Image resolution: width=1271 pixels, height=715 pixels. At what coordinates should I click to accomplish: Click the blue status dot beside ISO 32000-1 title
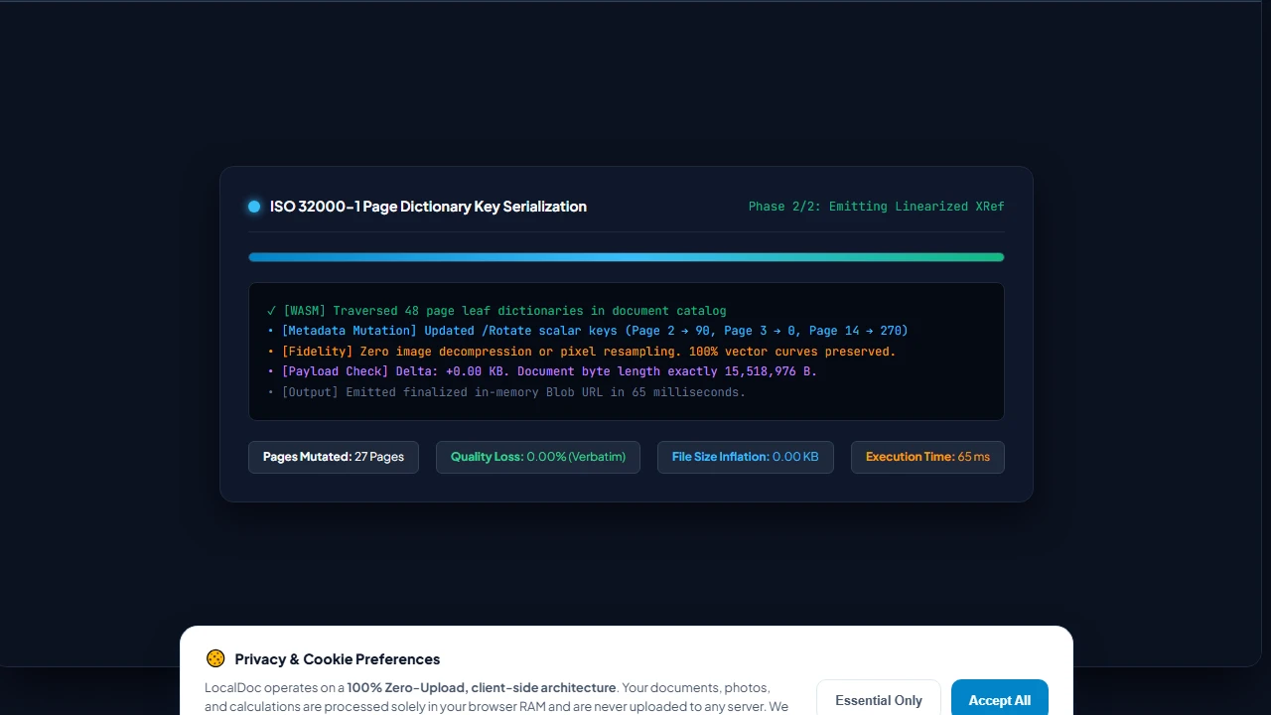pyautogui.click(x=254, y=207)
